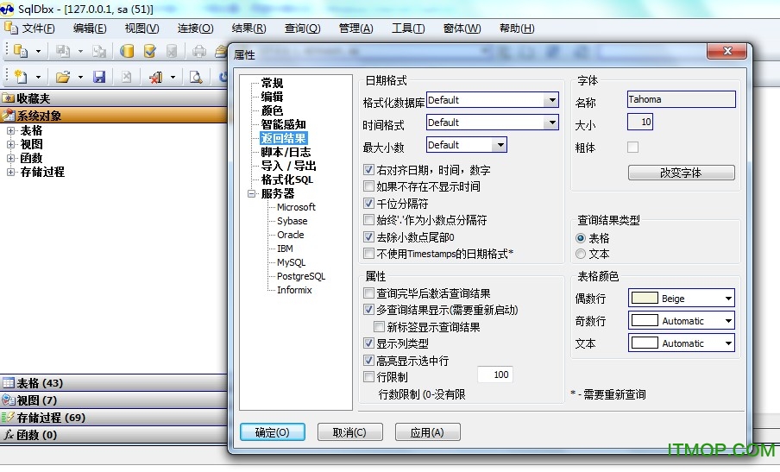
Task: Click the database checkmark icon
Action: [x=149, y=50]
